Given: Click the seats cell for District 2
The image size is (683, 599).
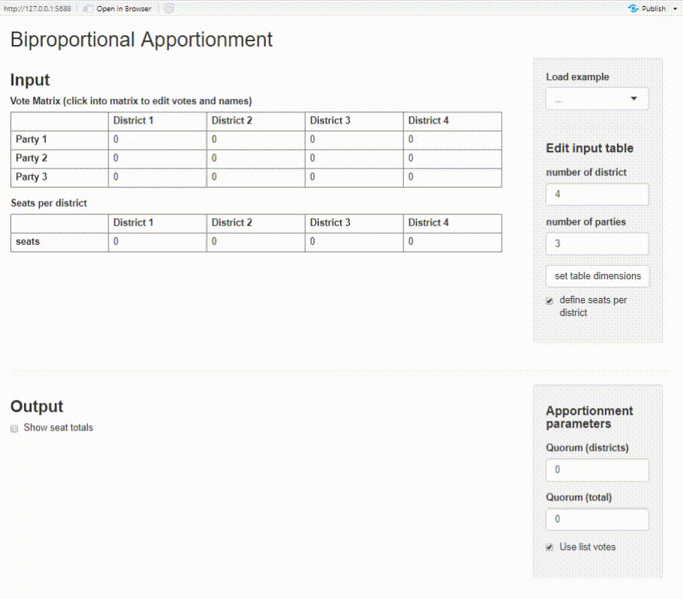Looking at the screenshot, I should pyautogui.click(x=255, y=242).
